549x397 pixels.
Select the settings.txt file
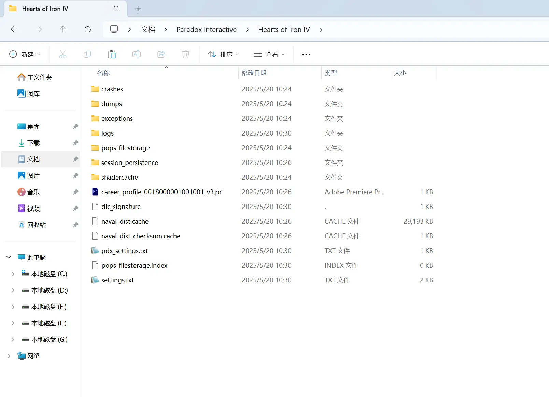[117, 280]
